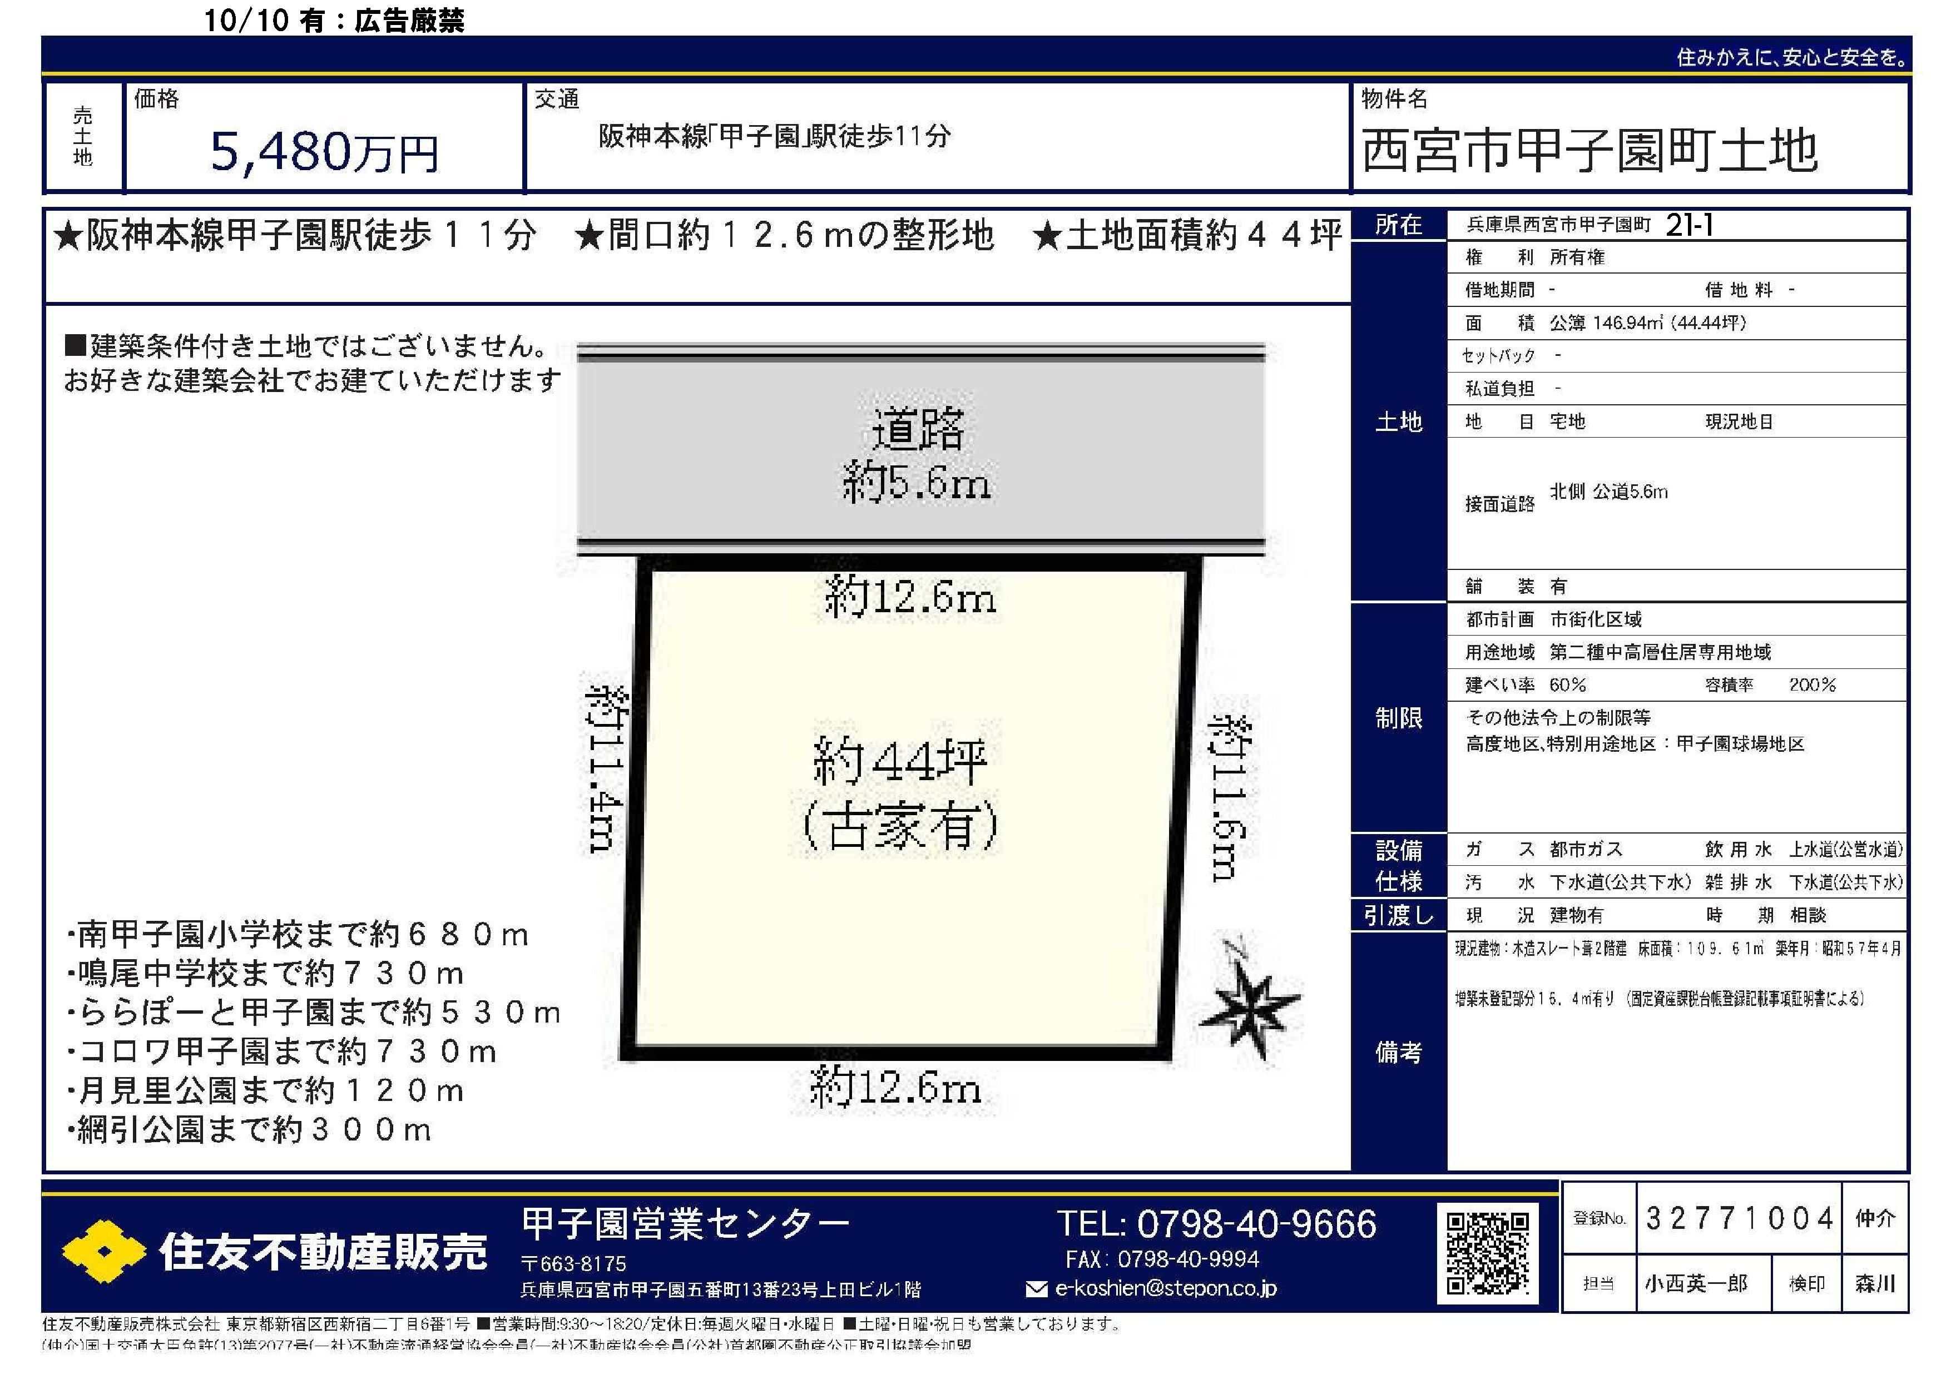This screenshot has width=1951, height=1379.
Task: Click the e-koshien@stepon.co.jp email address
Action: pos(1165,1288)
